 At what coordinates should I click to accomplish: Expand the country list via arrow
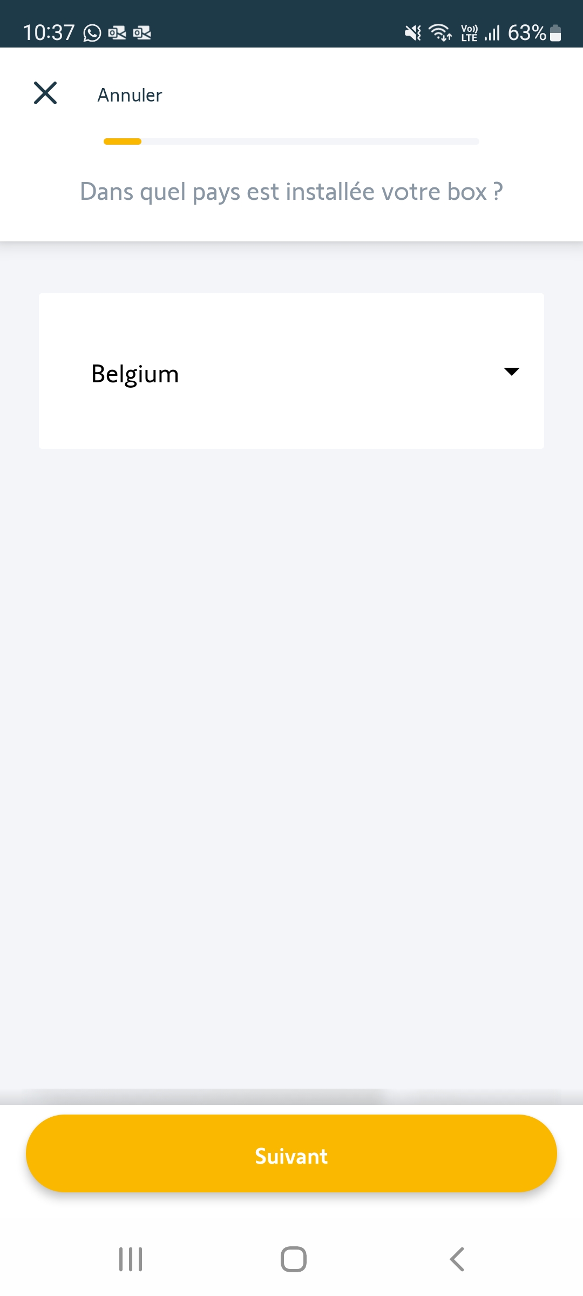pos(511,372)
